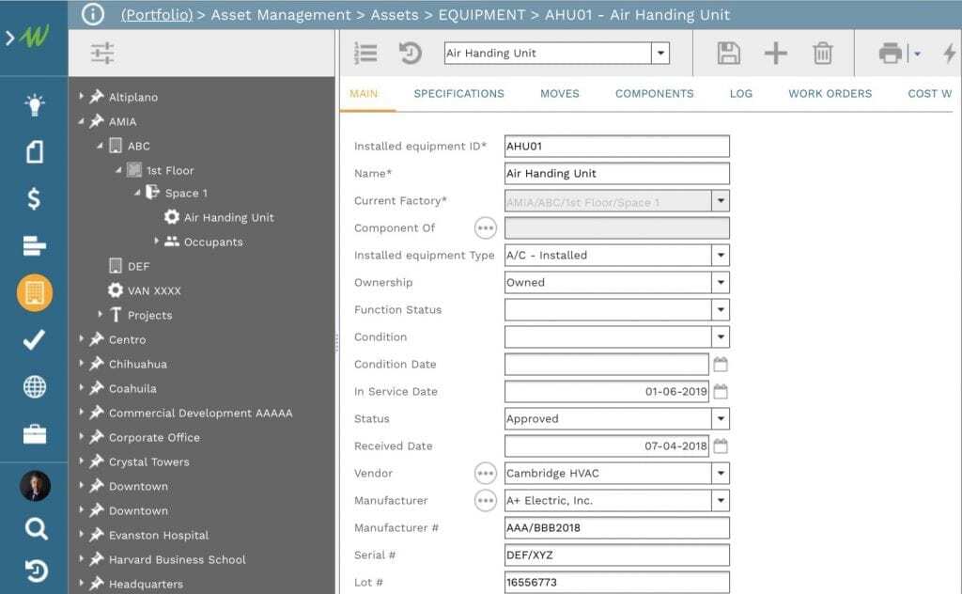Image resolution: width=962 pixels, height=594 pixels.
Task: Open the documents sidebar icon
Action: 35,151
